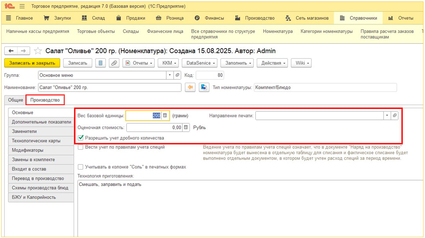Check Учитывать в колонке "Соль" option
This screenshot has height=238, width=425.
coord(81,167)
